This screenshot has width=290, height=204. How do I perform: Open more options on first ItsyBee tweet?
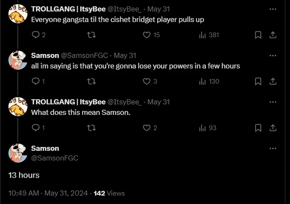pyautogui.click(x=273, y=9)
